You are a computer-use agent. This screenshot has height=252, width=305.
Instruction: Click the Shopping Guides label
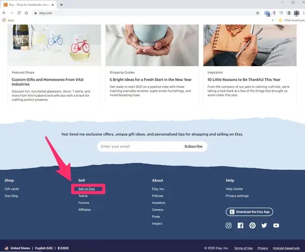(x=122, y=72)
